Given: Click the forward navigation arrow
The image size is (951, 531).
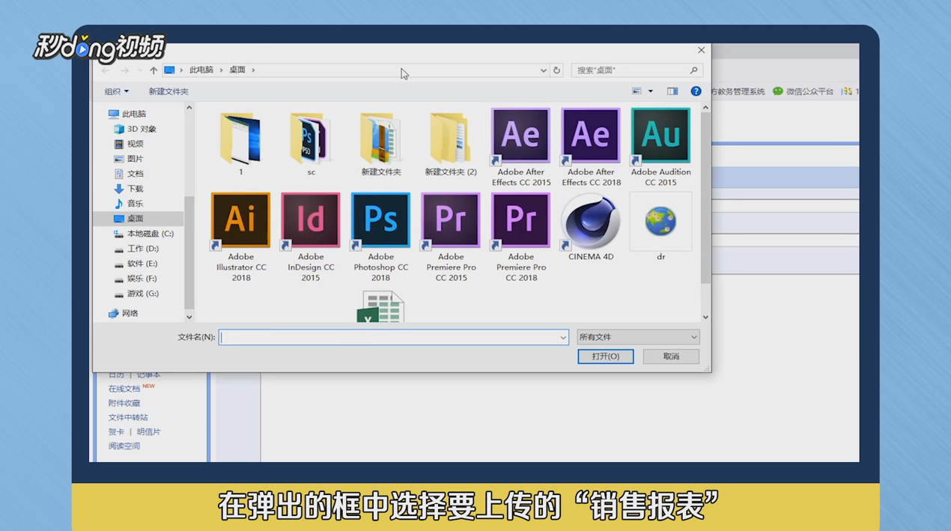Looking at the screenshot, I should click(124, 70).
